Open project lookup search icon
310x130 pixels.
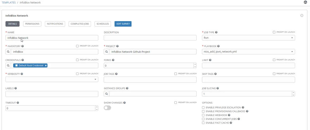(x=107, y=52)
